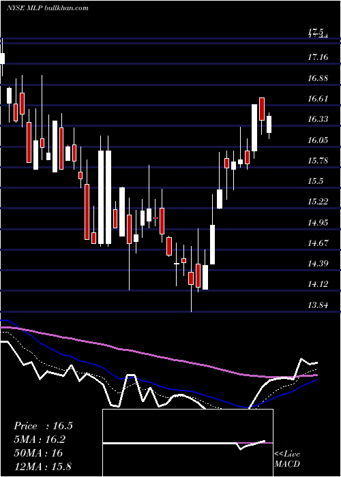This screenshot has height=477, width=341.
Task: Click the 15.5 price level label
Action: click(x=315, y=181)
